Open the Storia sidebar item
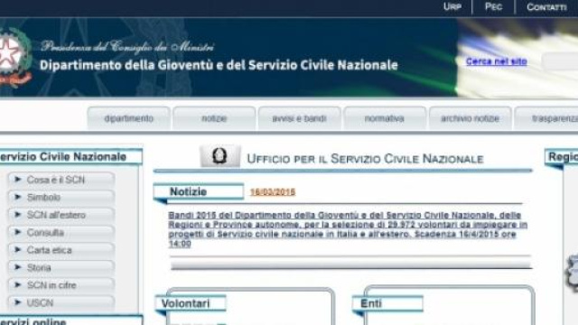578x325 pixels. pyautogui.click(x=61, y=267)
